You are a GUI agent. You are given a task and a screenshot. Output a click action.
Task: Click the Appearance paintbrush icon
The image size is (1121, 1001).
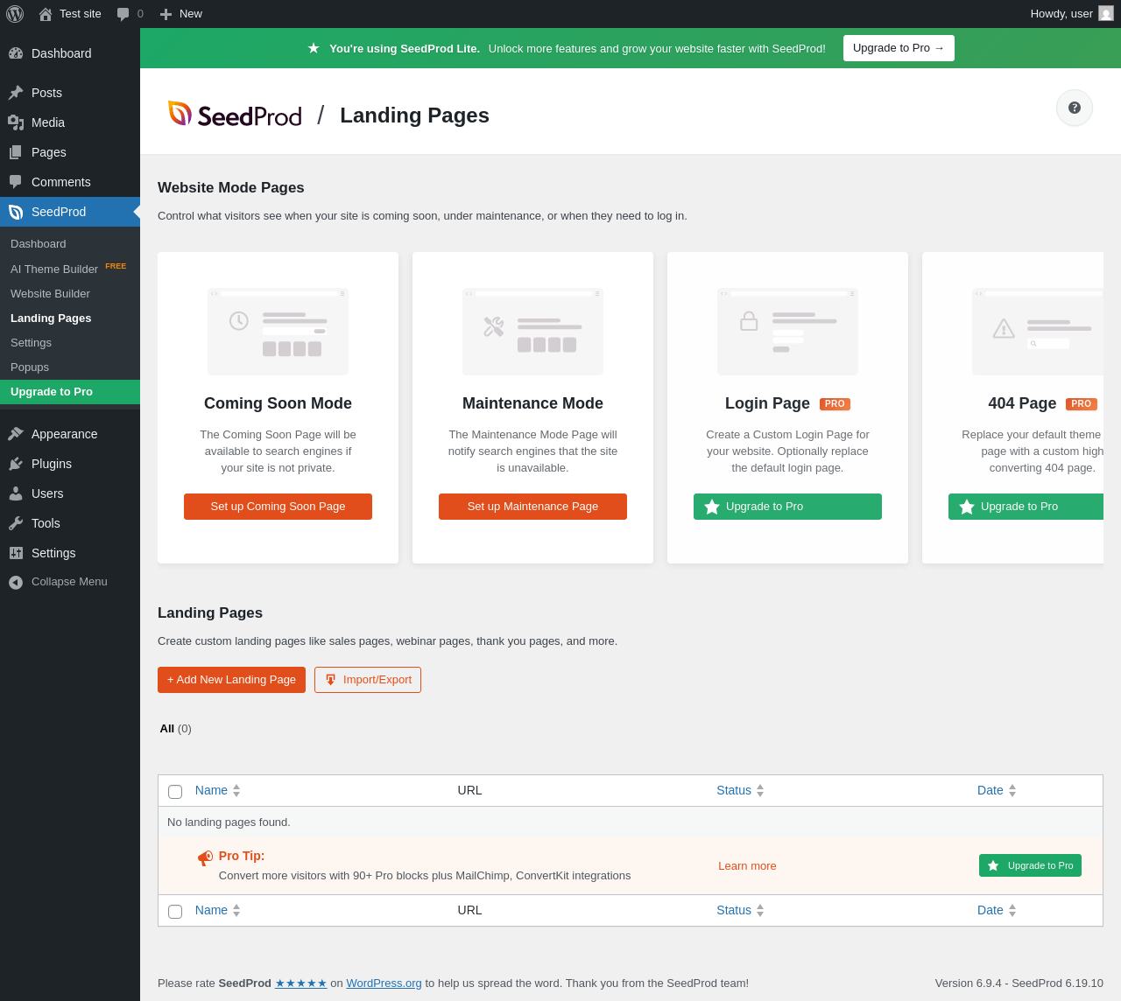pos(16,434)
